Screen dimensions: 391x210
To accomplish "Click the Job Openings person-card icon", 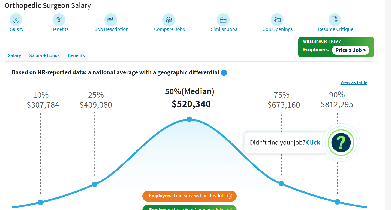I will click(x=277, y=20).
